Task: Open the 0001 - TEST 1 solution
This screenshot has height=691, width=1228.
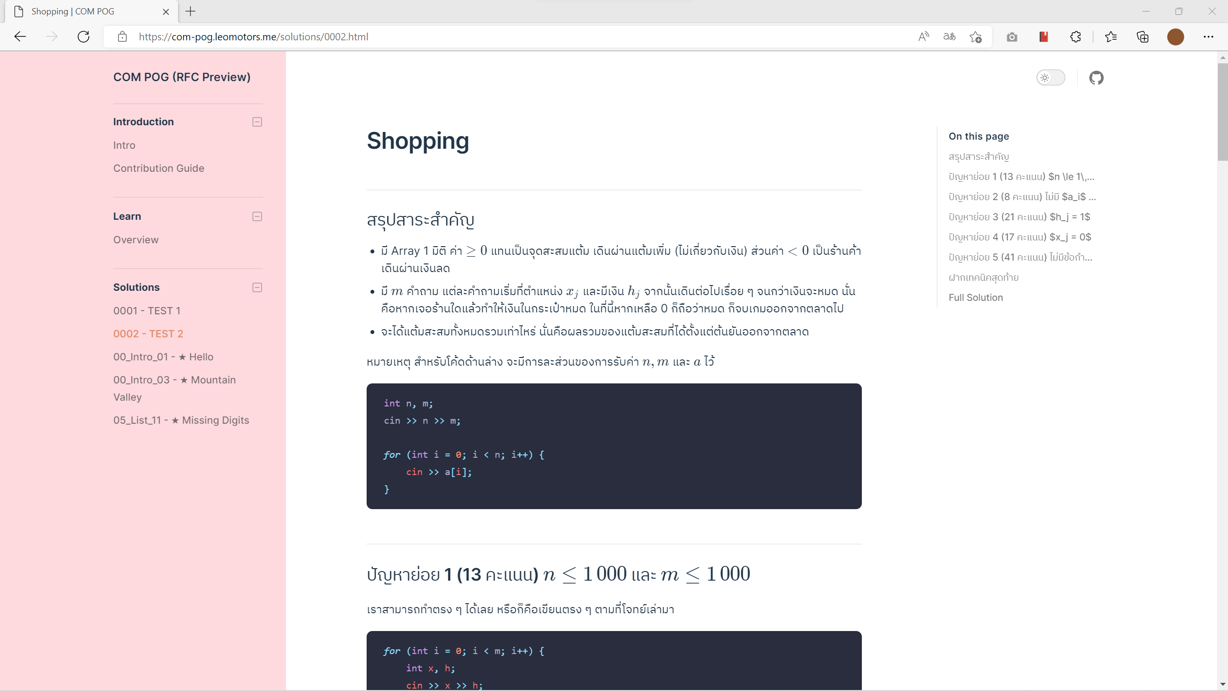Action: point(146,310)
